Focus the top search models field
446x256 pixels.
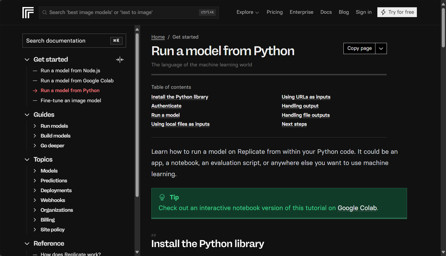129,12
